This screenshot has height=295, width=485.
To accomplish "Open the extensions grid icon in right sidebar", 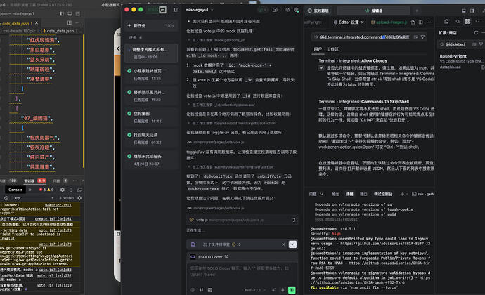I will (467, 21).
